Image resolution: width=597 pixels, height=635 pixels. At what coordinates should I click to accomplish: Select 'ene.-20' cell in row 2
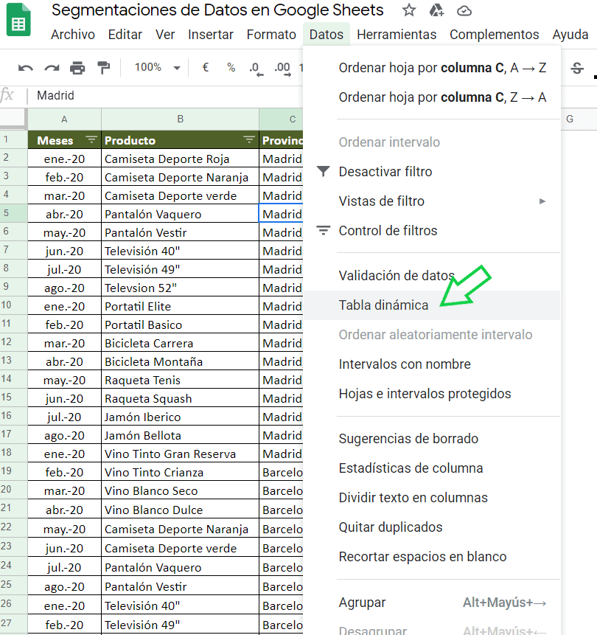coord(64,159)
